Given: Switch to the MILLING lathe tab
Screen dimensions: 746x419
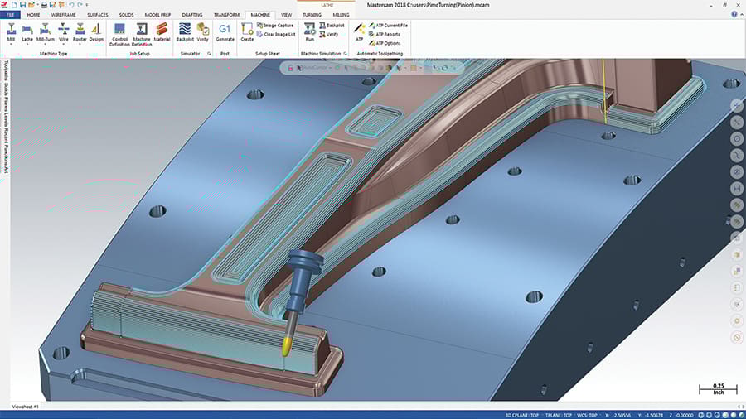Looking at the screenshot, I should tap(341, 15).
